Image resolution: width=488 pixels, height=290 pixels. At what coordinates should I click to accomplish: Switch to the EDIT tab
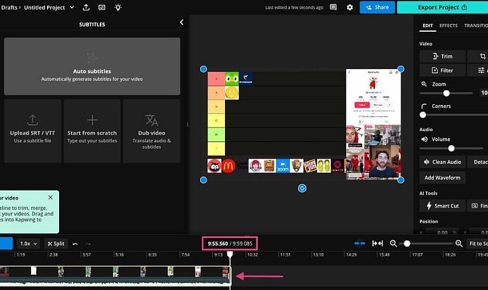click(x=428, y=25)
